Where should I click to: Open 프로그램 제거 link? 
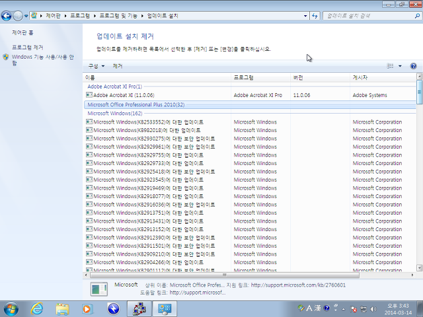tap(28, 48)
